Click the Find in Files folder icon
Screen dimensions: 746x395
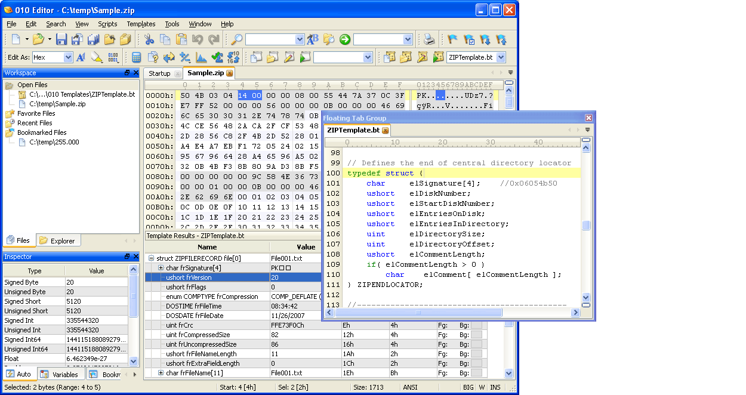tap(329, 39)
